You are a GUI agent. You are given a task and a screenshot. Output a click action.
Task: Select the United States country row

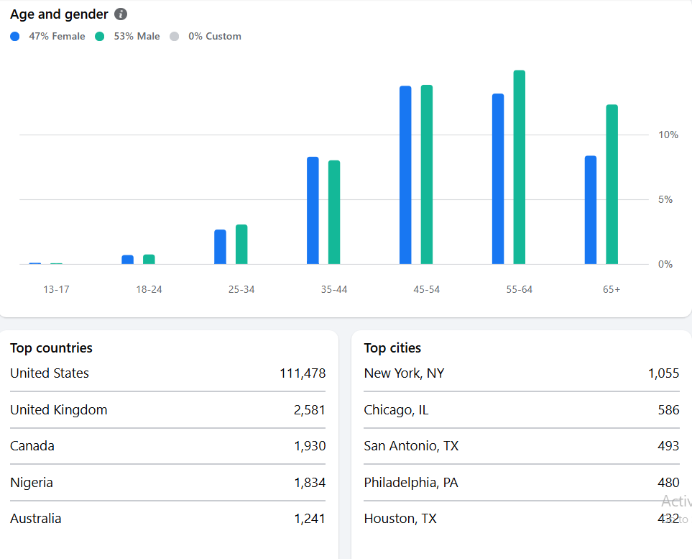click(x=167, y=373)
